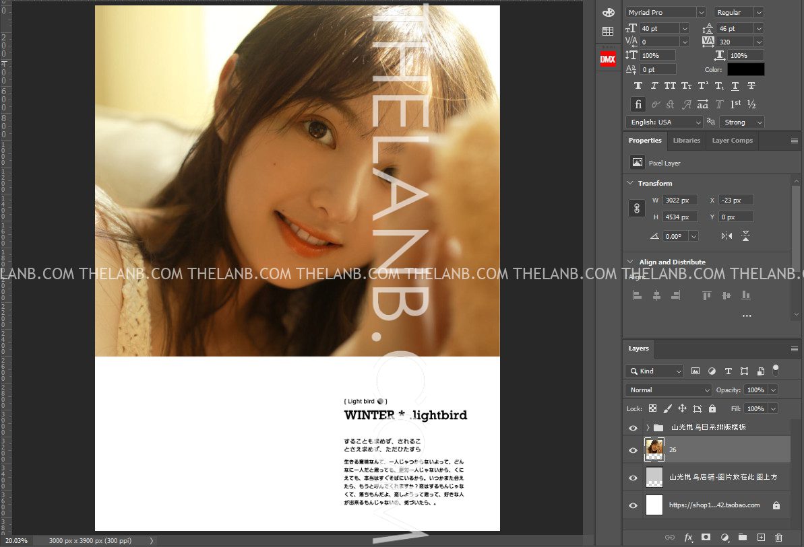Toggle visibility of the taobao.com layer

tap(633, 505)
